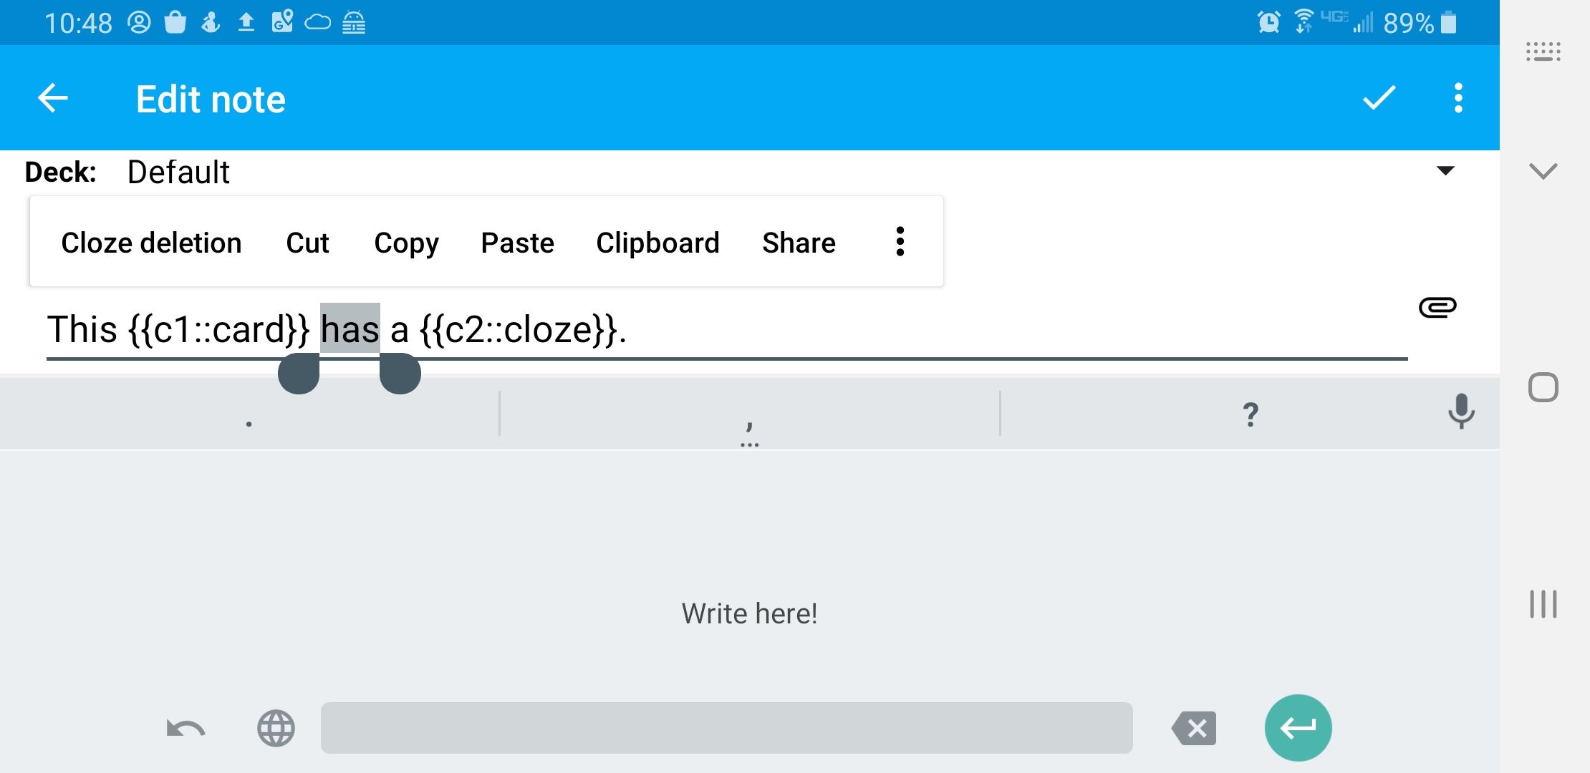
Task: Expand more options in the selection menu
Action: click(x=900, y=242)
